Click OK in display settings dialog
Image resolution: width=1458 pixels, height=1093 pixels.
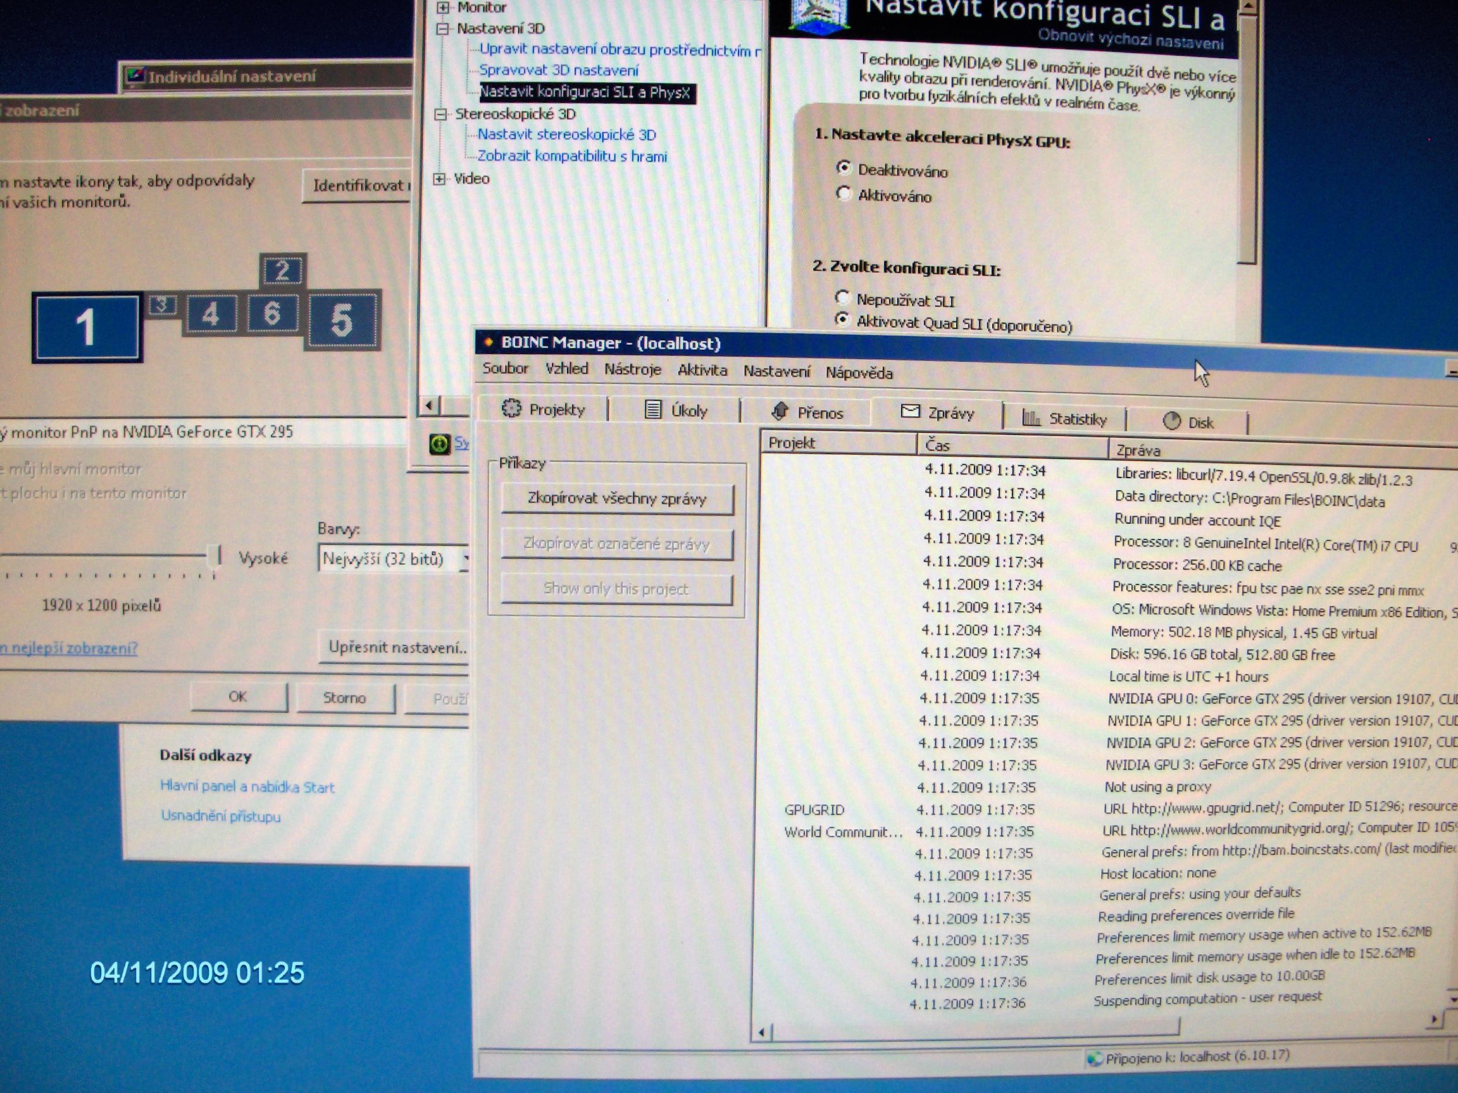(x=239, y=697)
